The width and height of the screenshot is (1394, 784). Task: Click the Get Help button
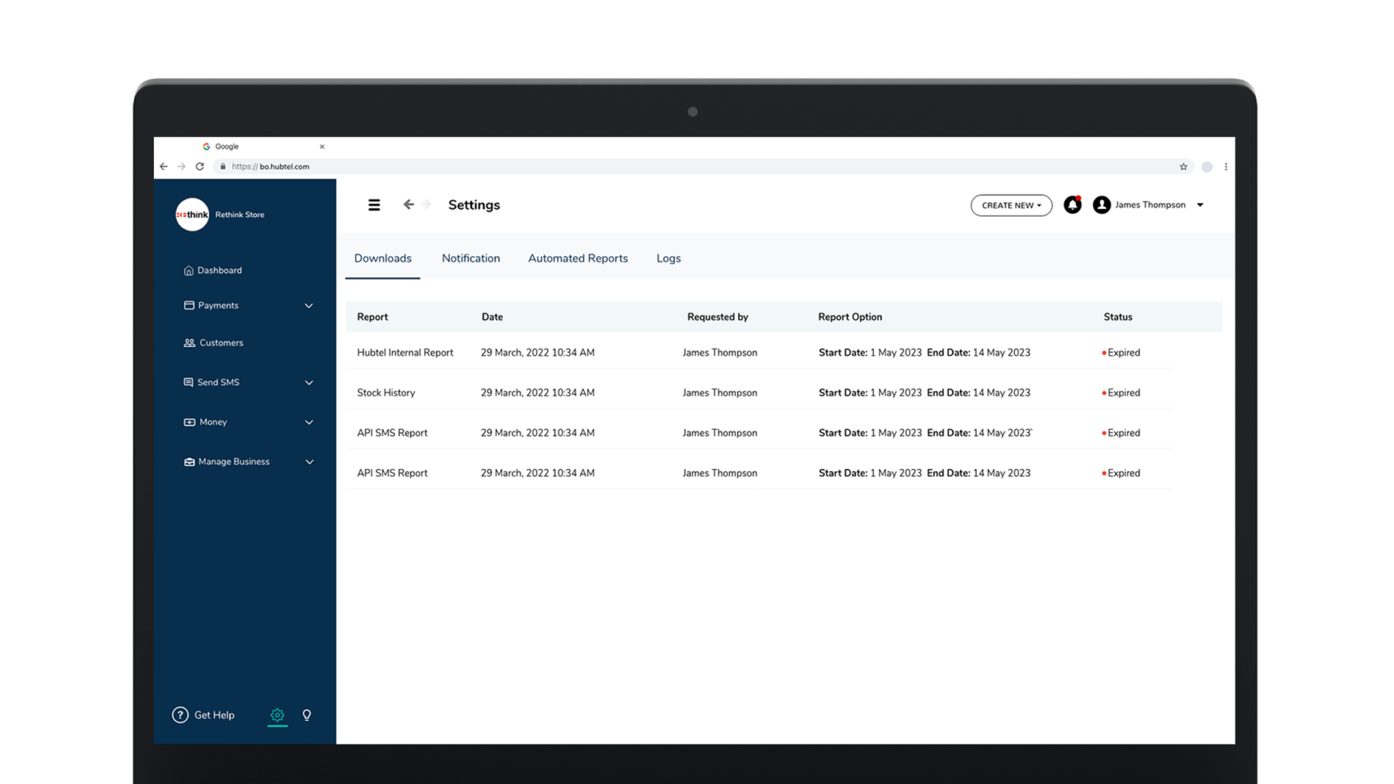[203, 715]
